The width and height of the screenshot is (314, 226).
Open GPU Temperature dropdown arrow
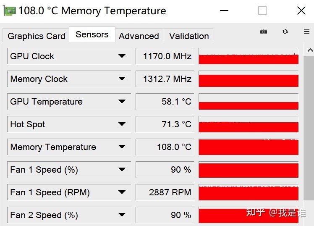click(x=122, y=101)
